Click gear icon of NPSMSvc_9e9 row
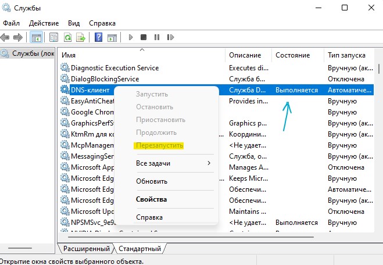Image resolution: width=383 pixels, height=265 pixels. pyautogui.click(x=65, y=222)
